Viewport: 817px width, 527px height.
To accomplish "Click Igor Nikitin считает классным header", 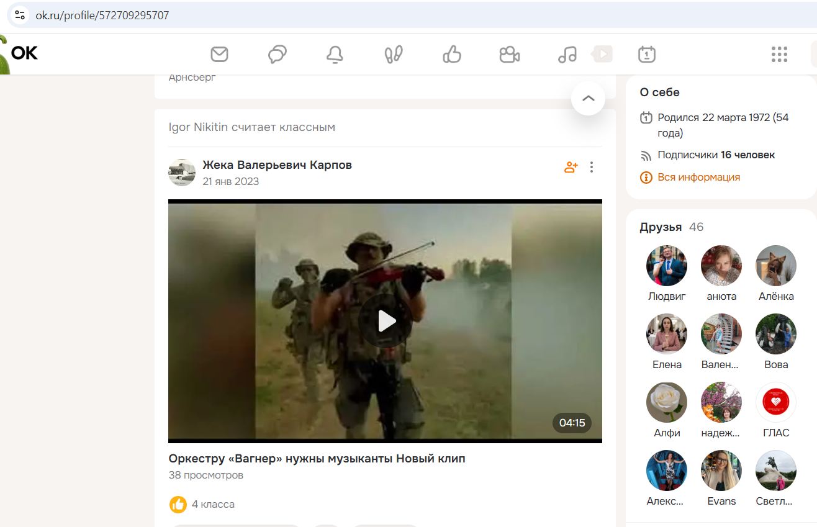I will (x=251, y=127).
